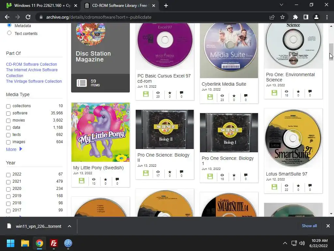This screenshot has width=334, height=251.
Task: Click floppy icon under My Little Pony (Swedish)
Action: pyautogui.click(x=82, y=180)
